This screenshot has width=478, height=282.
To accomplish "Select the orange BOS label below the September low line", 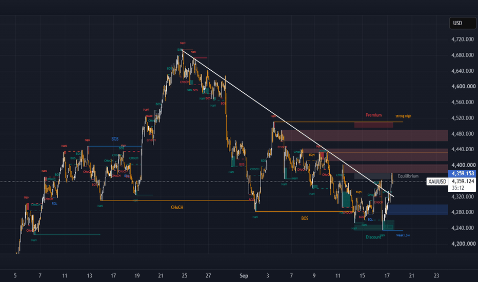I will (305, 218).
